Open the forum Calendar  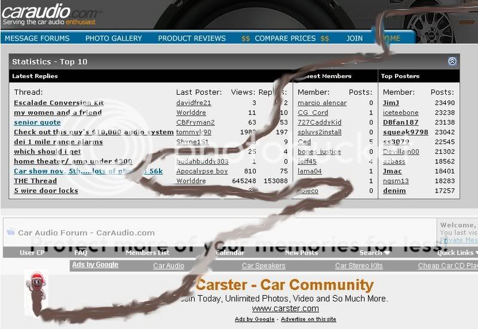230,253
